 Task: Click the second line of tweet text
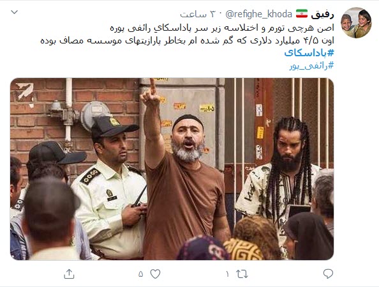(x=187, y=40)
